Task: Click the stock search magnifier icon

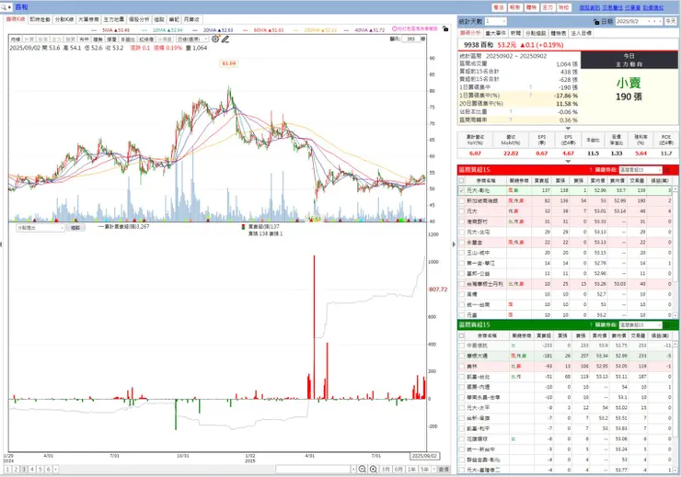Action: [x=4, y=7]
